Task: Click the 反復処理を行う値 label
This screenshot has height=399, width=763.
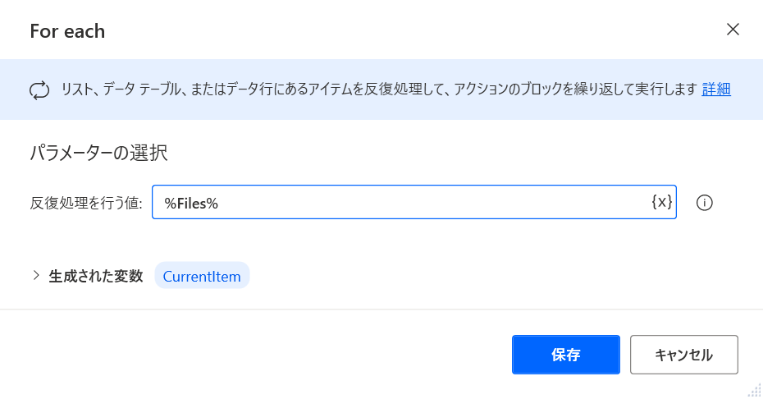Action: 86,204
